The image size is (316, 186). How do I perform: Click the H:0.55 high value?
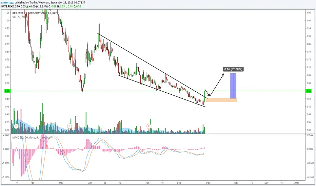tap(61, 6)
